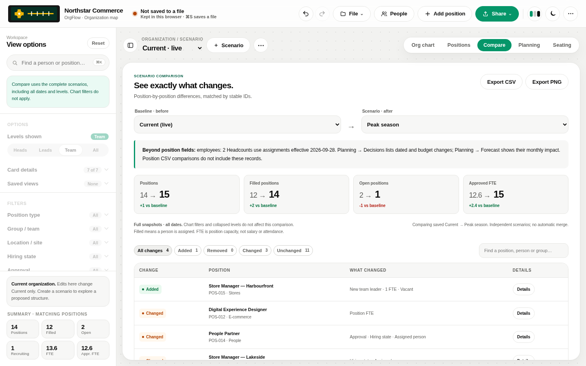This screenshot has width=586, height=366.
Task: Switch to the Org chart tab
Action: click(x=423, y=45)
